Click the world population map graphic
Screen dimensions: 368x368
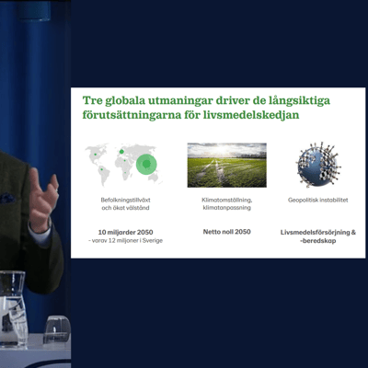(124, 165)
